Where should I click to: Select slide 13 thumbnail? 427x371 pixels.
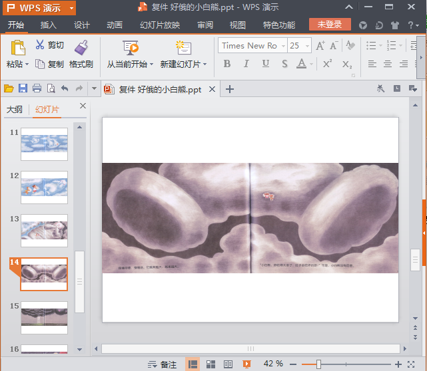tap(44, 229)
